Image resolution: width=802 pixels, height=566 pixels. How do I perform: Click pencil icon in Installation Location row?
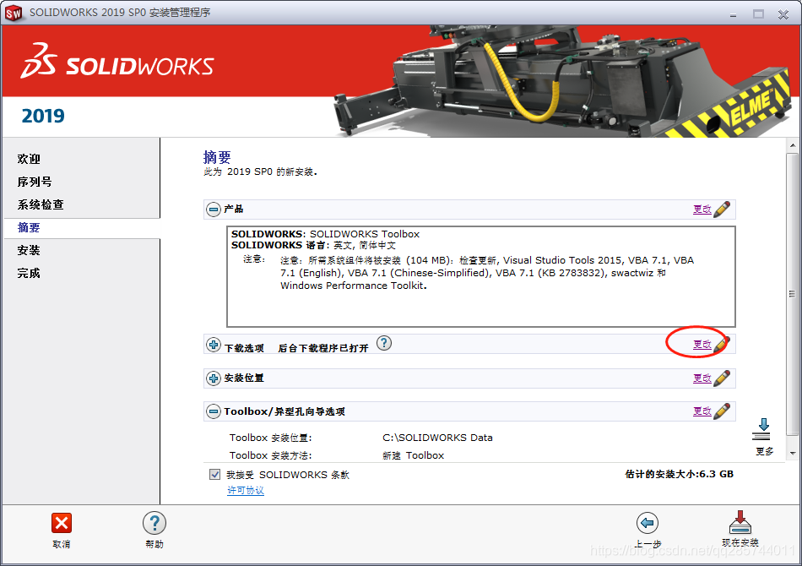click(x=722, y=378)
